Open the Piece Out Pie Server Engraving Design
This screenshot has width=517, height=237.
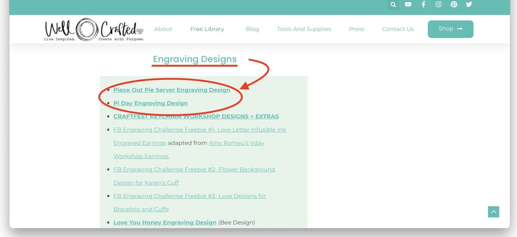[x=172, y=90]
